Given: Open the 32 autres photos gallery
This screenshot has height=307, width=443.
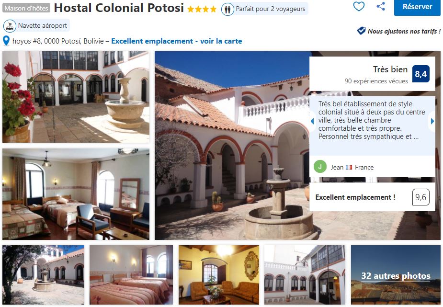Looking at the screenshot, I should coord(396,274).
